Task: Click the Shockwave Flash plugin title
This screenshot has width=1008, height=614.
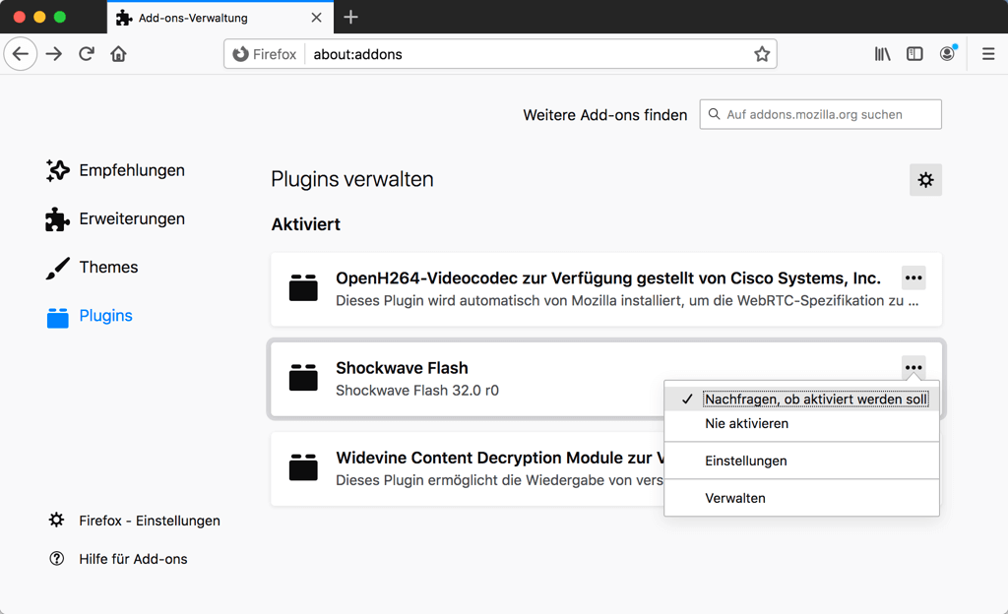Action: tap(402, 368)
